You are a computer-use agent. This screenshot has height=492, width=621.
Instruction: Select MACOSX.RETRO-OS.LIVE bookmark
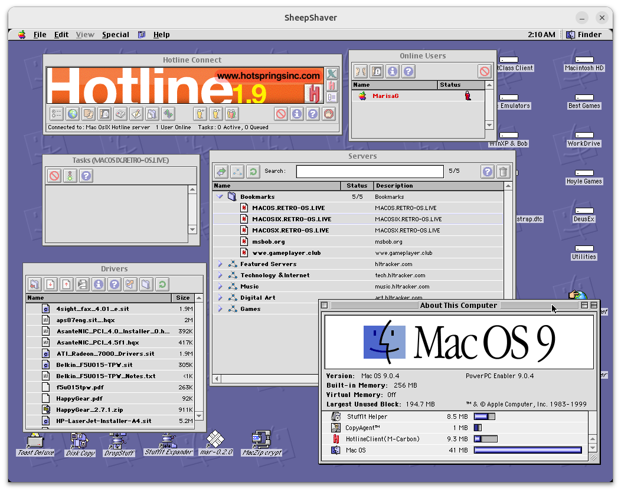(x=290, y=231)
